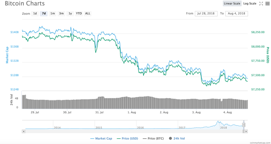Open the chart hamburger menu icon
This screenshot has width=271, height=144.
pyautogui.click(x=267, y=4)
